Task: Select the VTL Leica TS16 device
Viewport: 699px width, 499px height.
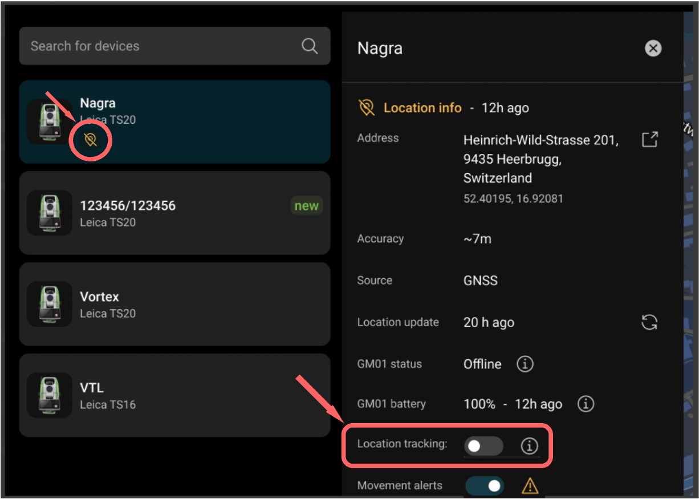Action: (x=174, y=395)
